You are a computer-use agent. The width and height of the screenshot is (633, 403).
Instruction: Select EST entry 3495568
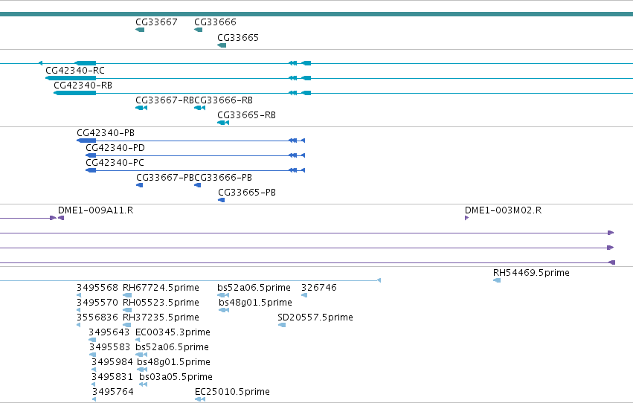[97, 288]
